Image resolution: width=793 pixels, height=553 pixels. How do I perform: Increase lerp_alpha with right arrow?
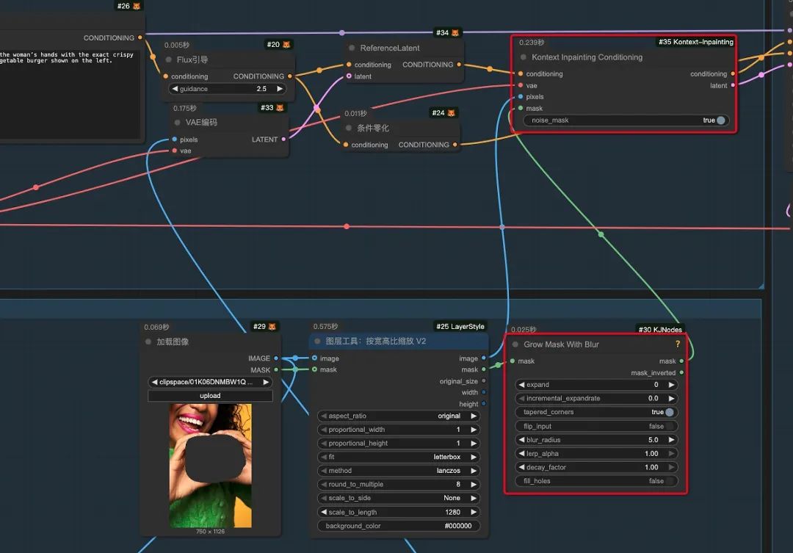pyautogui.click(x=671, y=454)
